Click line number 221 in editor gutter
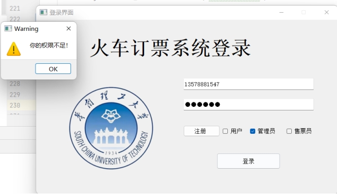337x194 pixels. [x=15, y=9]
